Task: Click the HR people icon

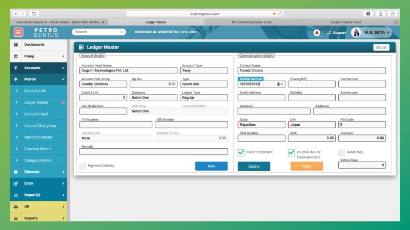Action: [x=15, y=206]
